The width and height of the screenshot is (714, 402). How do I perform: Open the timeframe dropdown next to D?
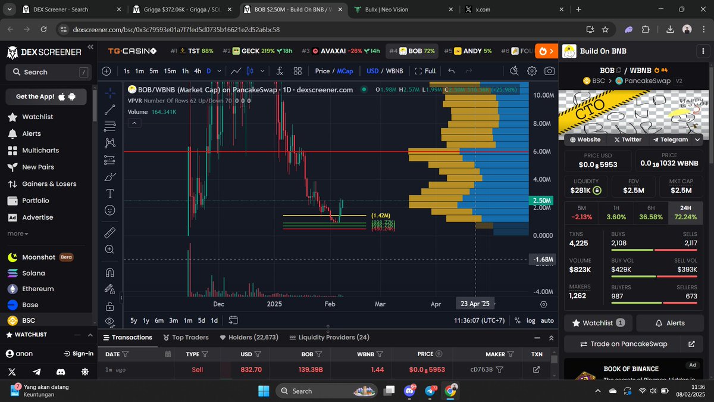point(220,71)
